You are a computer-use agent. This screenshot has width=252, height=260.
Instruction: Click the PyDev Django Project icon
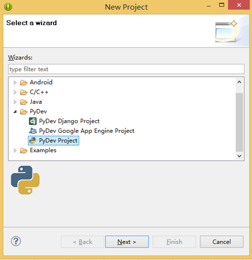click(x=32, y=121)
